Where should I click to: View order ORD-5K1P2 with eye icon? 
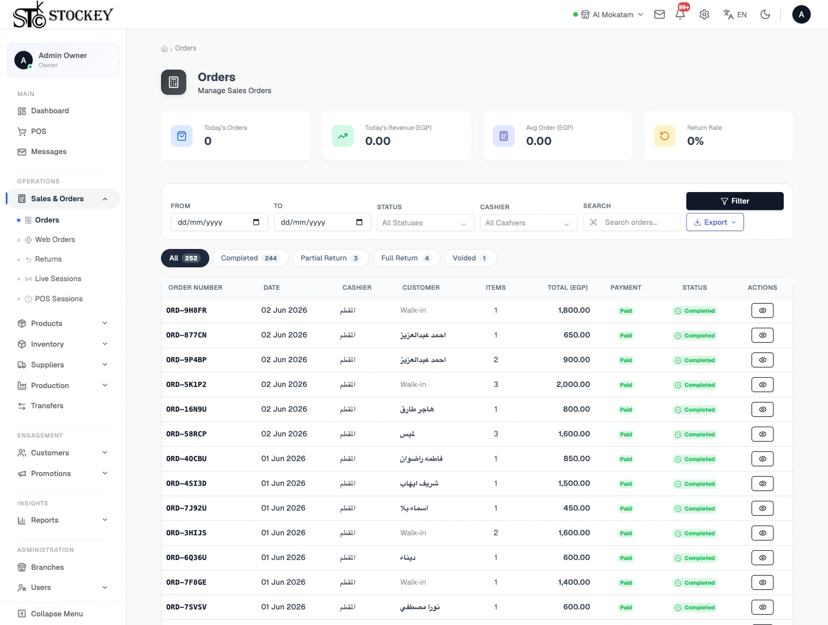[x=762, y=385]
